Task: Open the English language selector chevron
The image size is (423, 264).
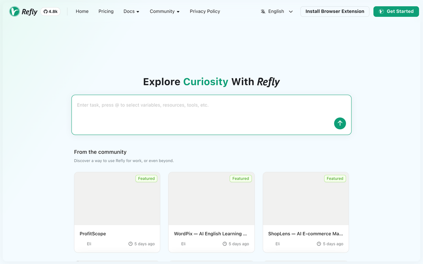Action: click(x=291, y=11)
